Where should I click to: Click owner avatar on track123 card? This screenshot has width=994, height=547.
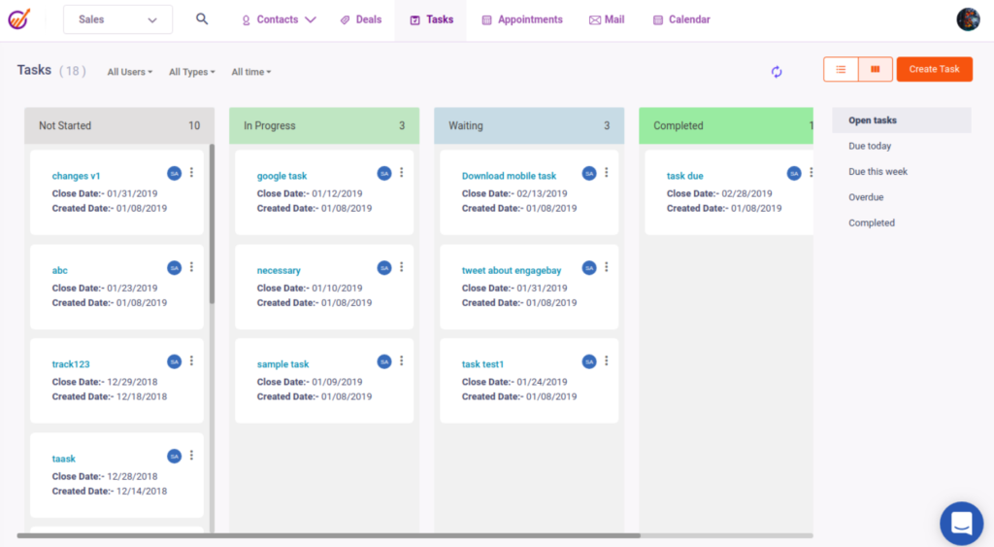(x=175, y=361)
